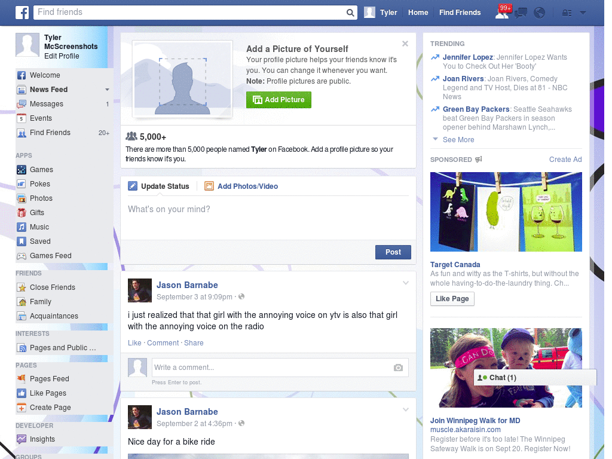Click the Family house icon

click(22, 302)
